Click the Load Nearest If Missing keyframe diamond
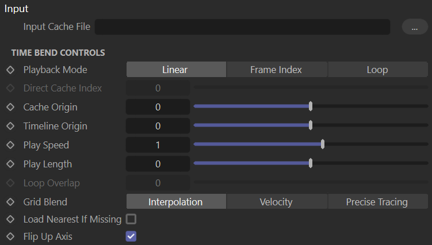The height and width of the screenshot is (245, 432). (x=10, y=219)
